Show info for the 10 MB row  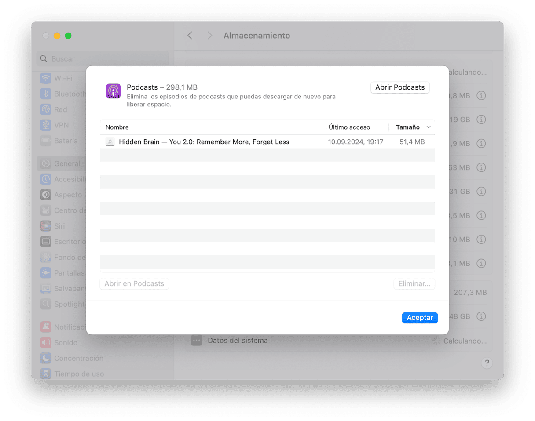point(481,240)
